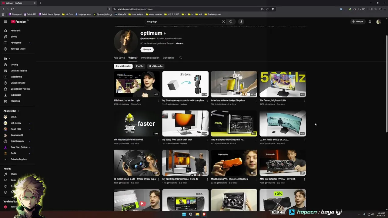Viewport: 388px width, 218px height.
Task: Open options menu for 'My dream gaming mouse' video
Action: (x=207, y=101)
